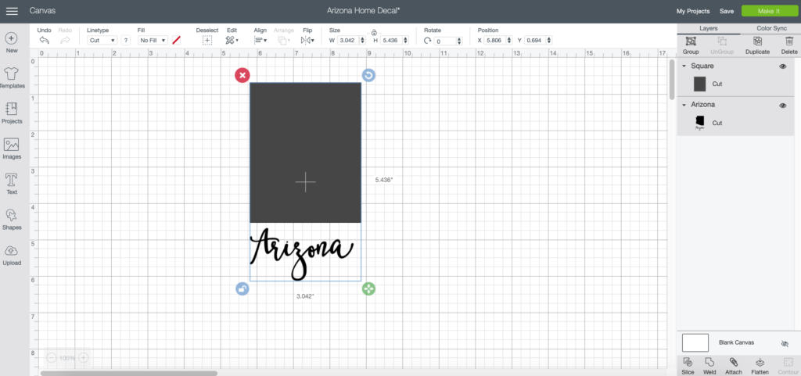This screenshot has width=801, height=376.
Task: Open the Arrange dropdown
Action: point(284,41)
